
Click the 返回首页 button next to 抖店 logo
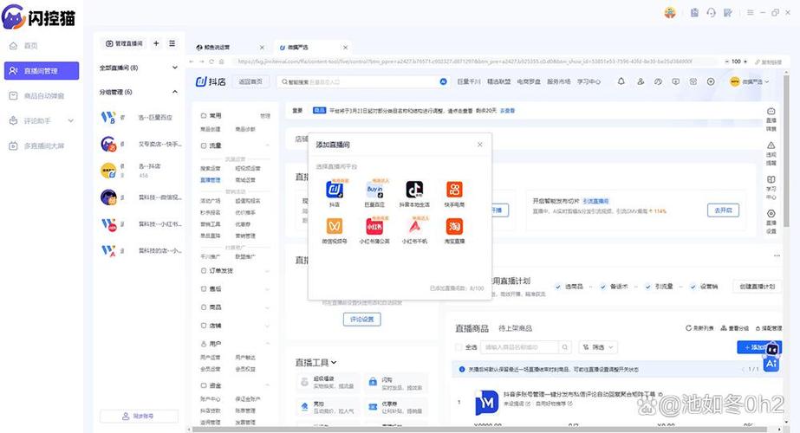point(250,81)
